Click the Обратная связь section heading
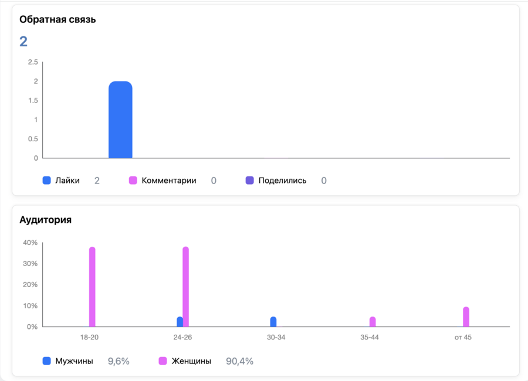Viewport: 528px width, 381px height. (57, 19)
